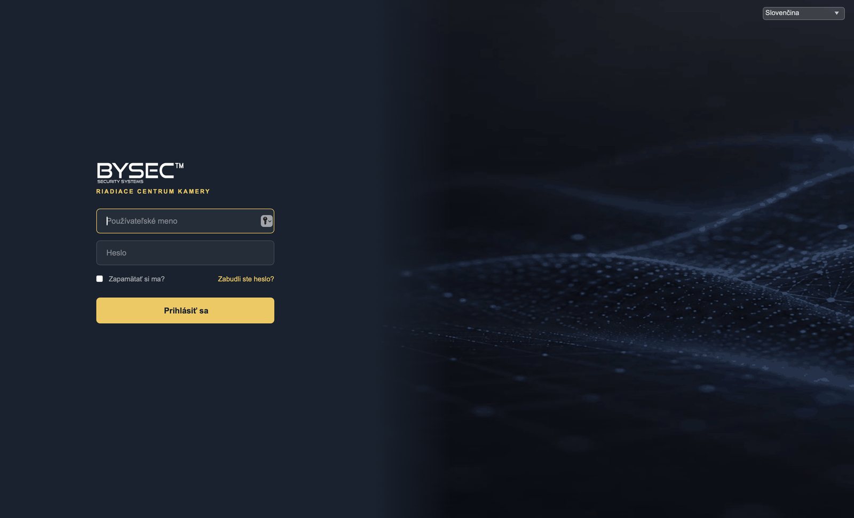
Task: Click the yellow login button's label
Action: click(x=186, y=310)
